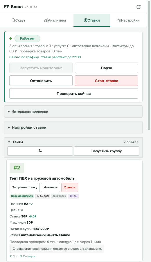151x262 pixels.
Task: Click the Ставка снижена notification message
Action: 57,249
